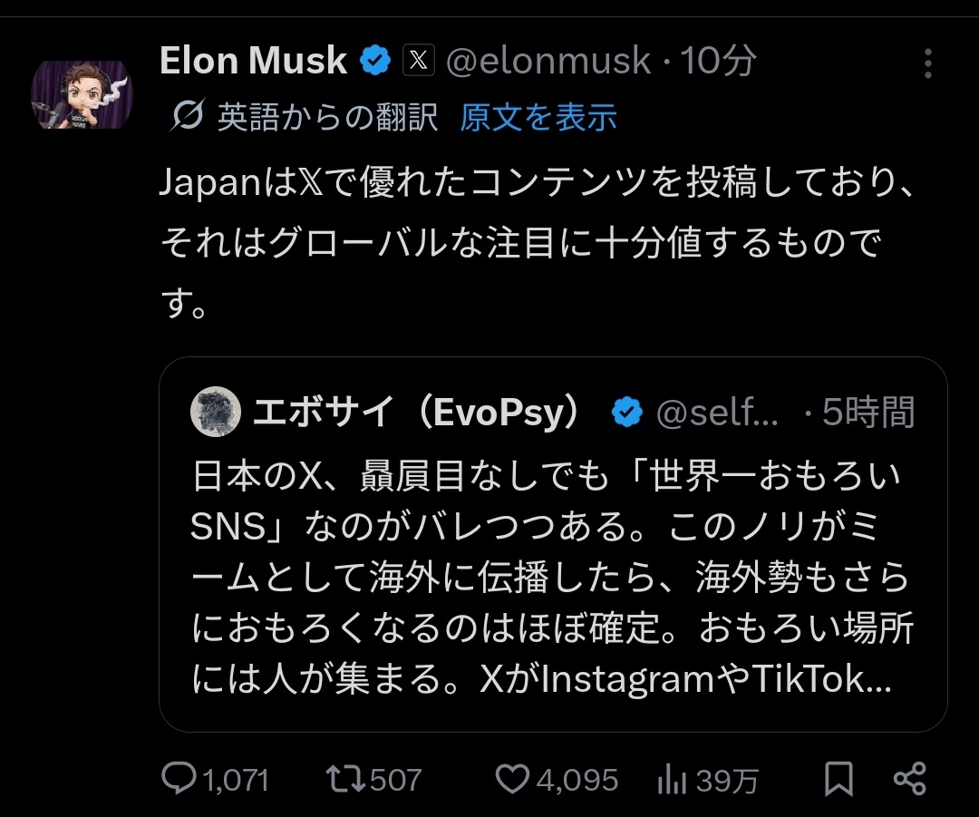
Task: Open Elon Musk's profile avatar
Action: click(x=82, y=94)
